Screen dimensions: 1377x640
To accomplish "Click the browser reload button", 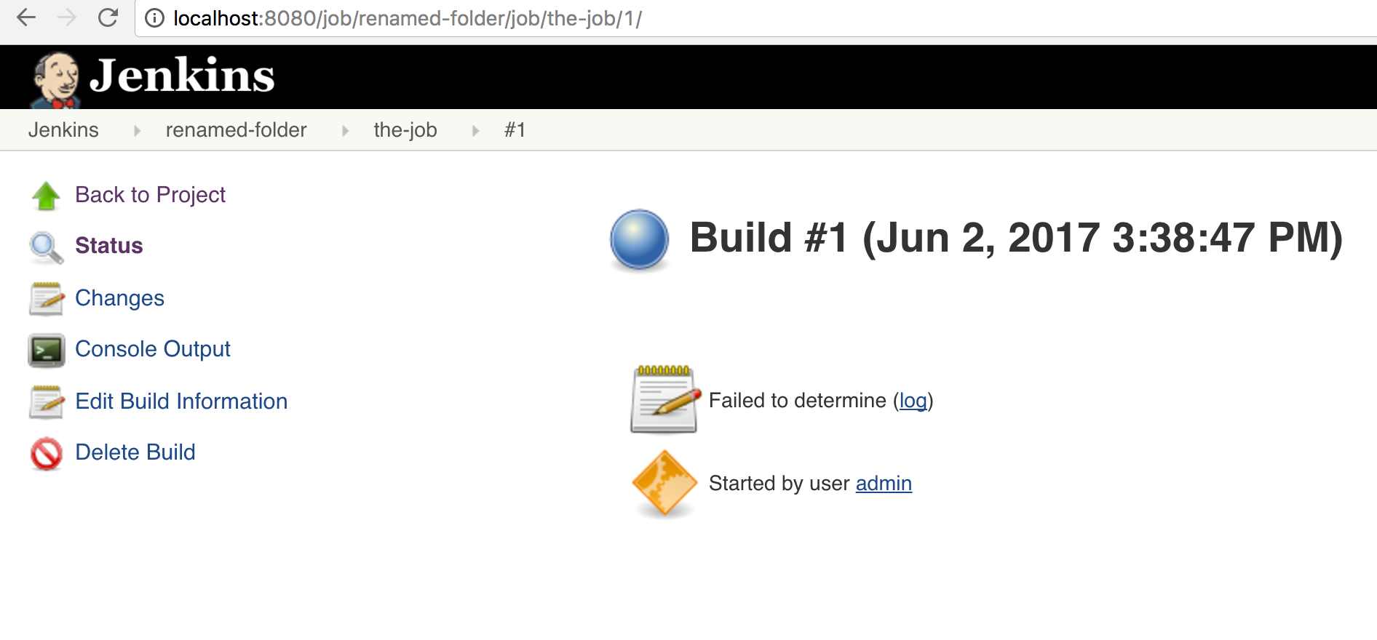I will 108,17.
